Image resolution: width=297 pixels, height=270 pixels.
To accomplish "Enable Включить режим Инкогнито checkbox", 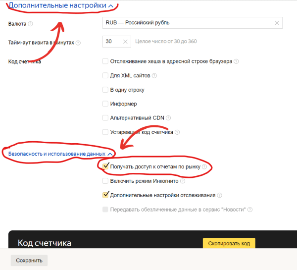I will pos(105,181).
